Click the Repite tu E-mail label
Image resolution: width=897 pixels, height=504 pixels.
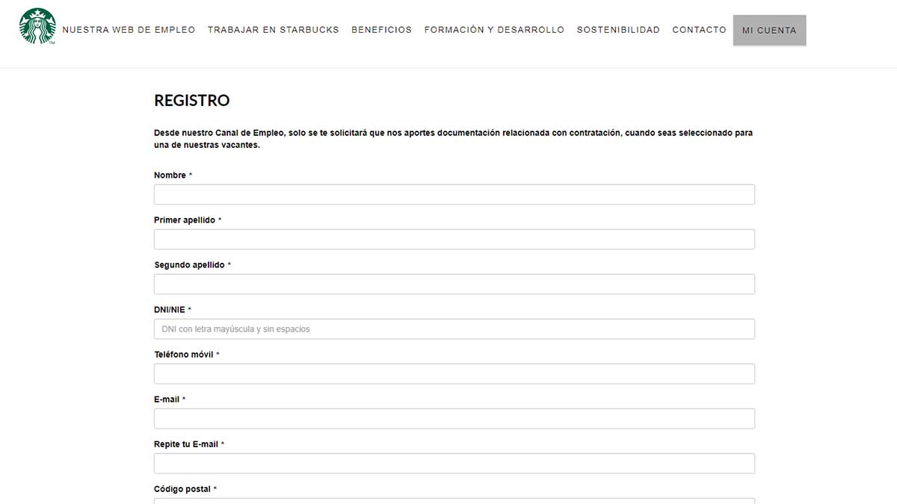(185, 444)
